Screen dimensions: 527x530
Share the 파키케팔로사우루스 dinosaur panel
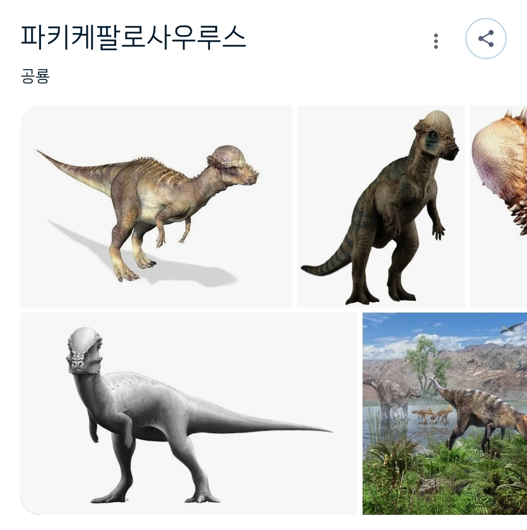(x=486, y=39)
